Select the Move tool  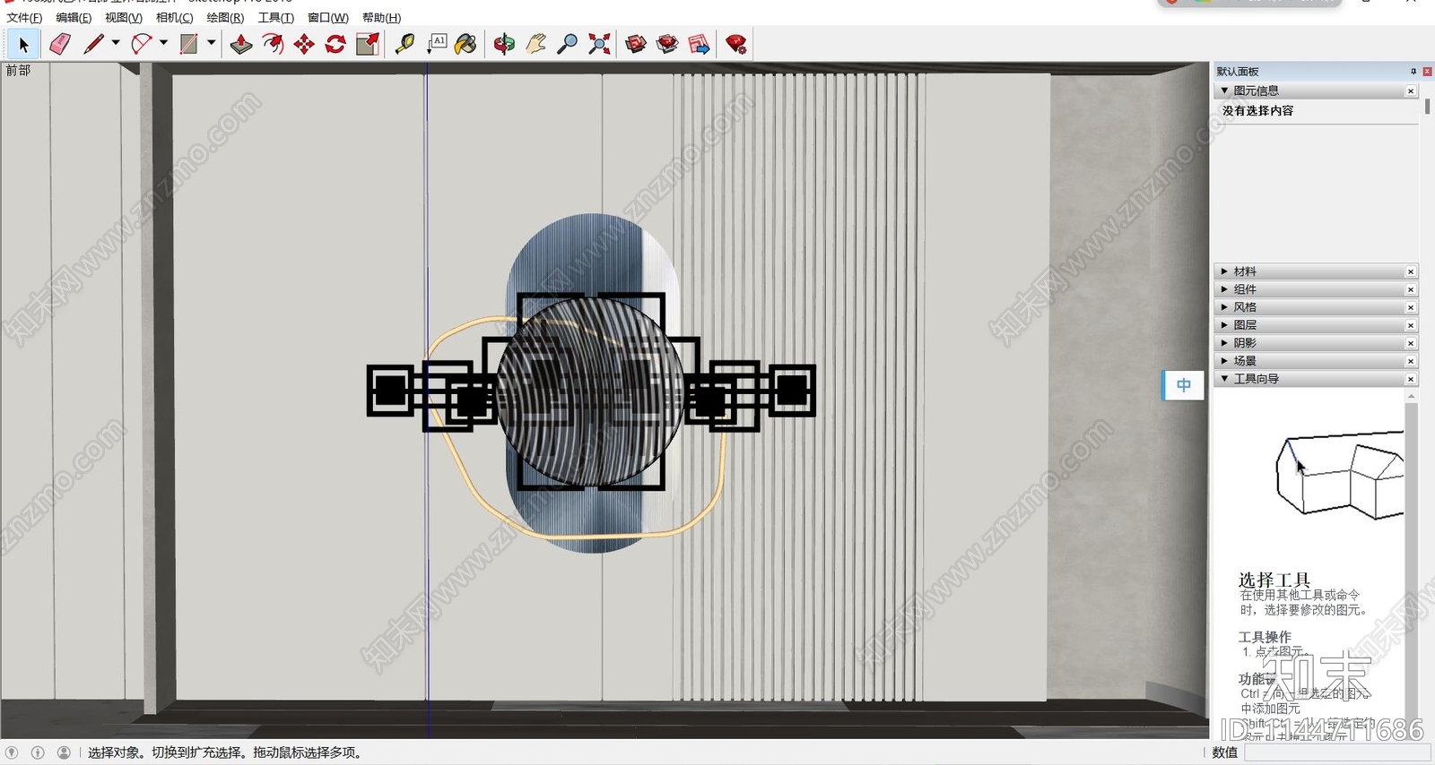point(304,44)
